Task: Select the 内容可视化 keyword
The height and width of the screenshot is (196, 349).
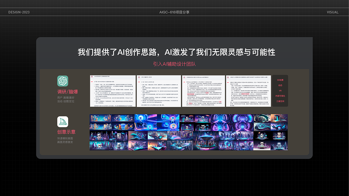Action: click(280, 96)
